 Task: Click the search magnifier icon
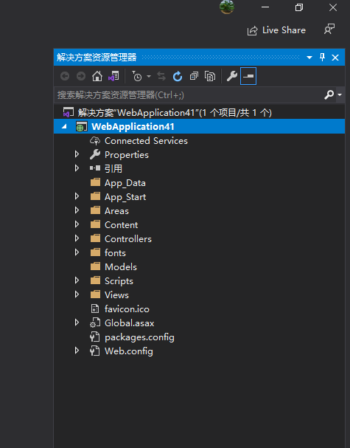pos(329,94)
